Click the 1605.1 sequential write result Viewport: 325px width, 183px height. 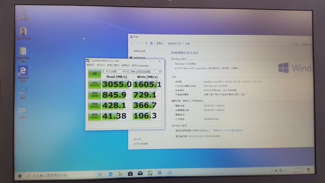point(147,84)
